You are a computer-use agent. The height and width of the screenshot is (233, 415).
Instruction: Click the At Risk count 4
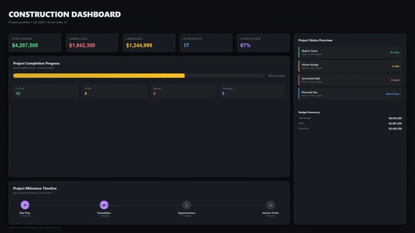click(x=85, y=93)
